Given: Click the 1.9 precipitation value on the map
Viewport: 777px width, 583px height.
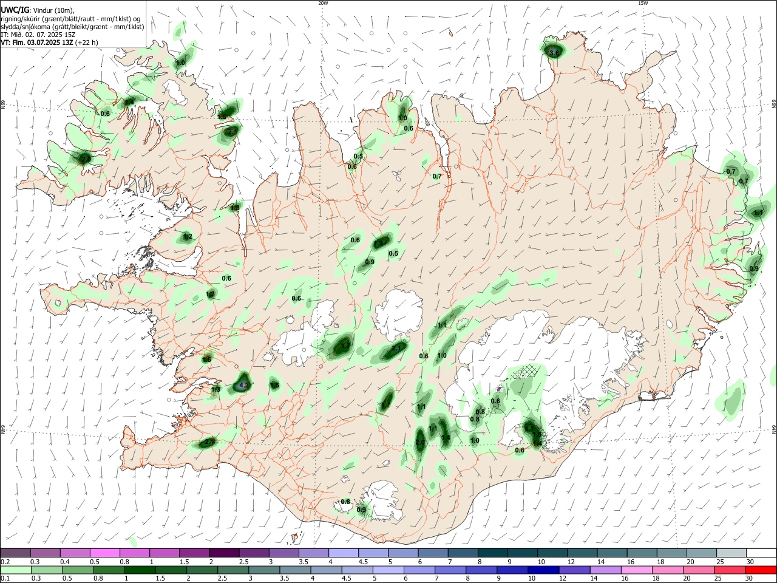Looking at the screenshot, I should pyautogui.click(x=379, y=243).
